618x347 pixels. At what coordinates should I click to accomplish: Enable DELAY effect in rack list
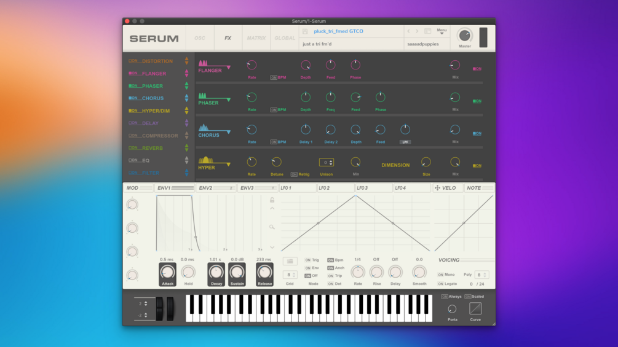(x=133, y=123)
